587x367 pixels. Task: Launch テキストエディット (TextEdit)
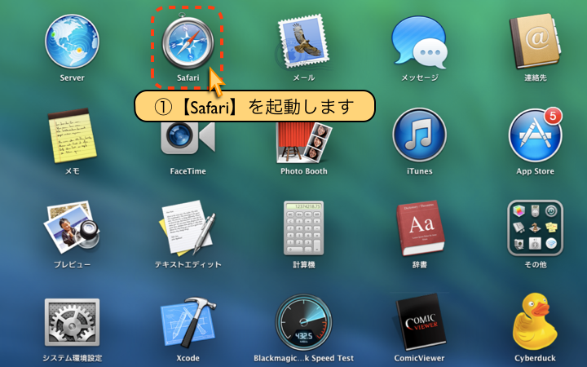(188, 228)
